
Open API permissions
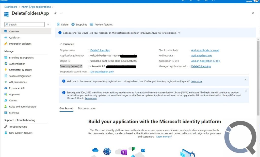18,82
